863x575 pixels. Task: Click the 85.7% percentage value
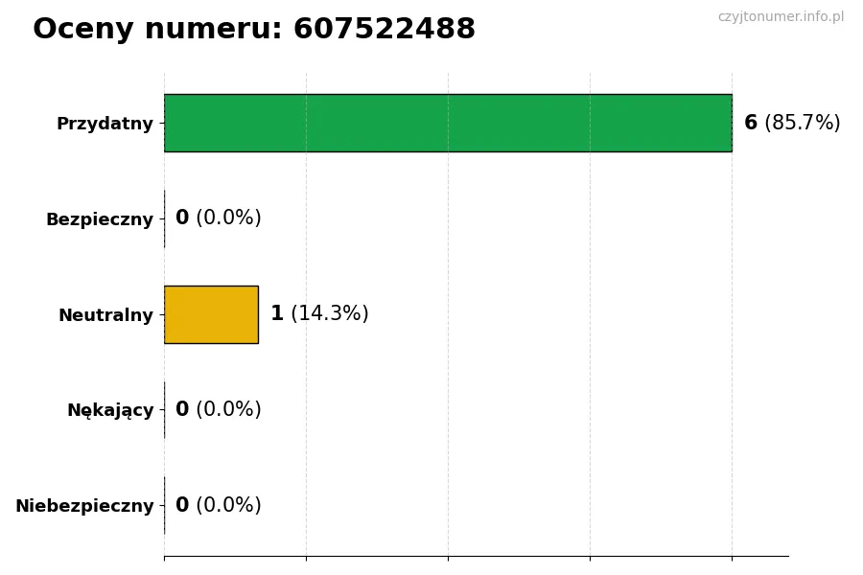(803, 123)
